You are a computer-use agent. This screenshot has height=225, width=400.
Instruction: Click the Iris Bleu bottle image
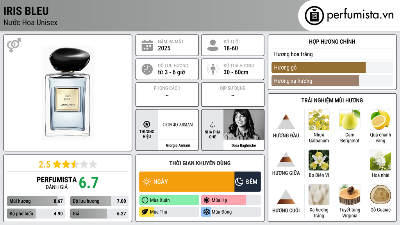[68, 93]
